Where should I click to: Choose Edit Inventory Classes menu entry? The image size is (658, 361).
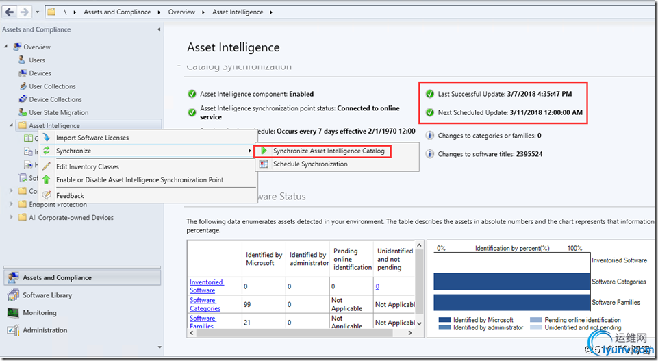point(148,166)
